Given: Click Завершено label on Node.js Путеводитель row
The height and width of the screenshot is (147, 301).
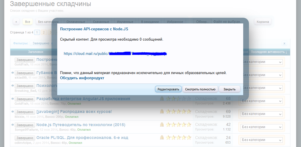Looking at the screenshot, I should (25, 125).
